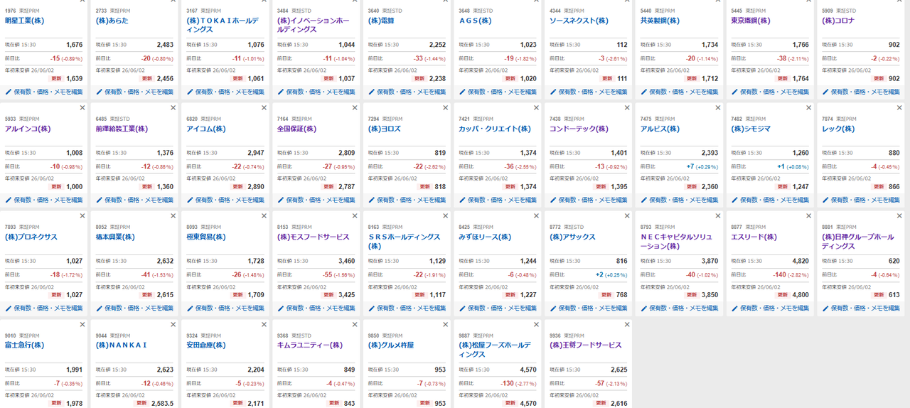
Task: Click the コンドーテック(株) name link
Action: coord(579,129)
